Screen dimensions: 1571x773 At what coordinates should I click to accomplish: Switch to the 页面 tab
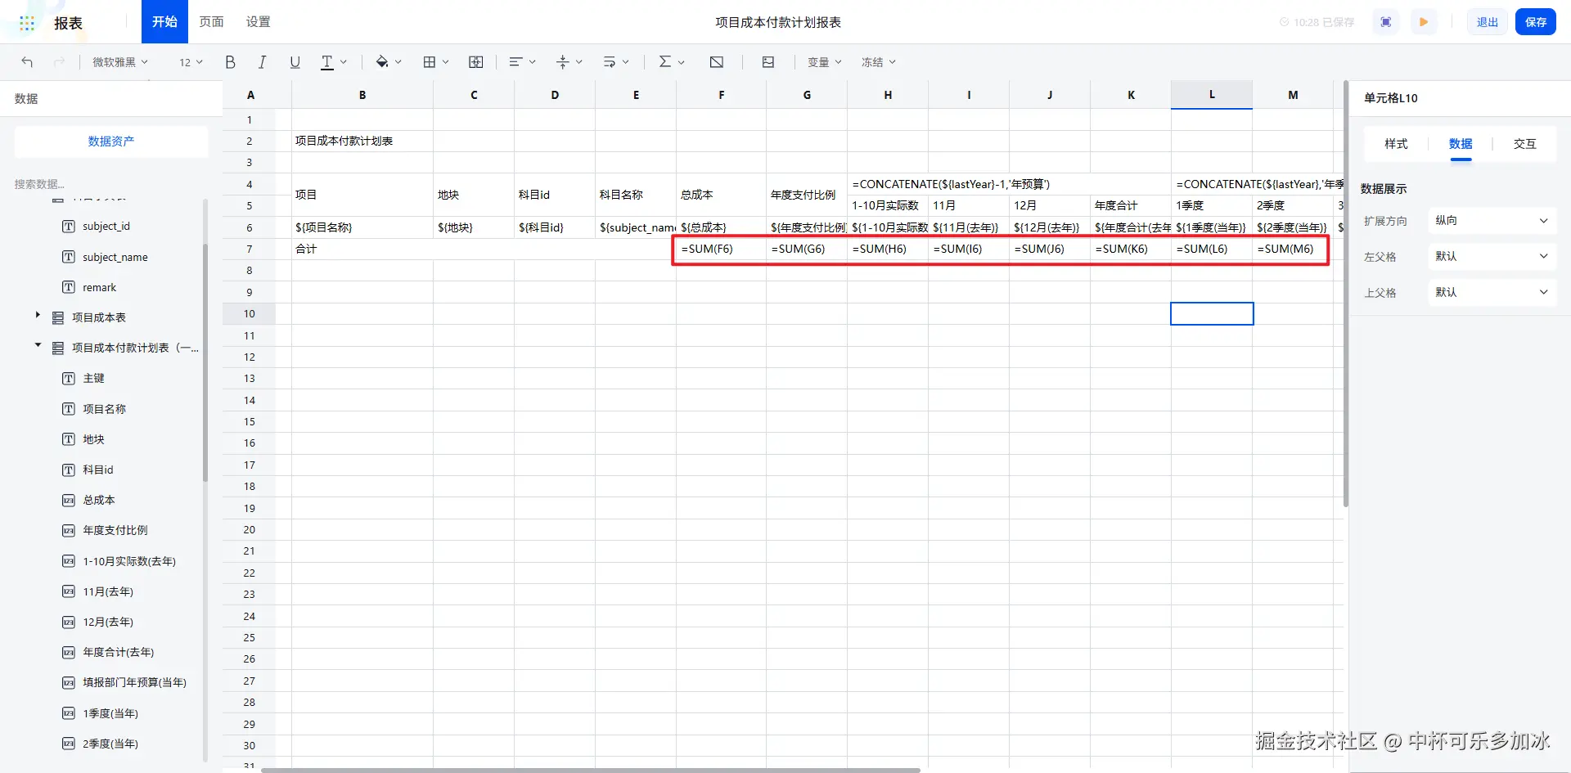212,22
